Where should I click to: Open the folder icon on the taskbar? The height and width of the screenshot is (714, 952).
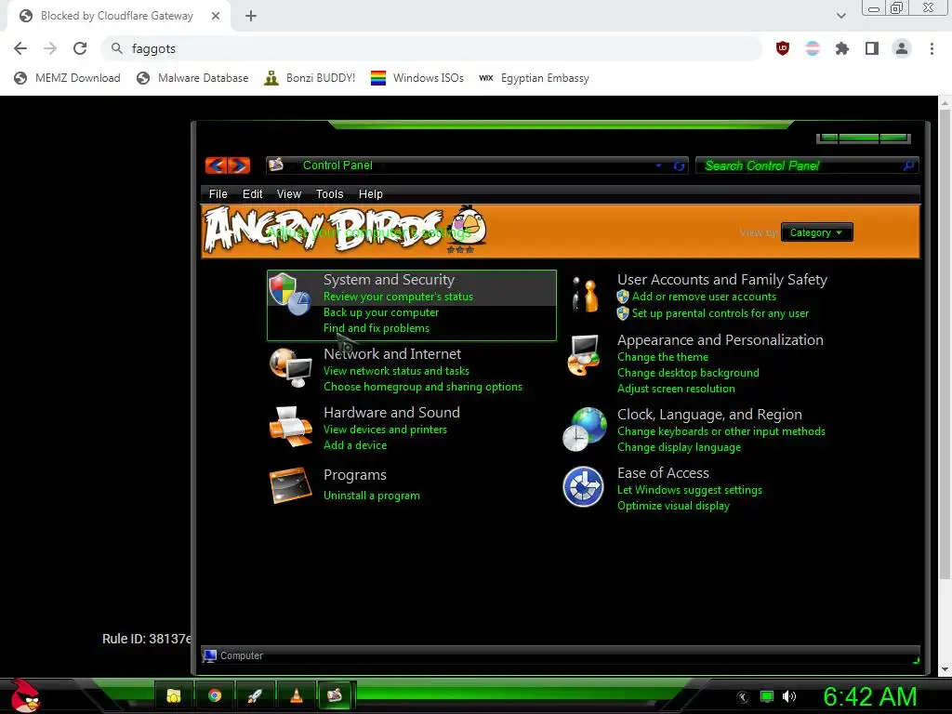[174, 695]
